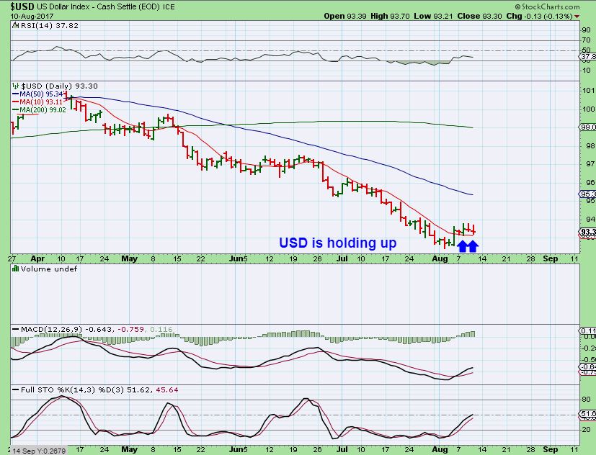Click the red 93.3 price tag on axis
This screenshot has width=596, height=455.
click(x=587, y=232)
